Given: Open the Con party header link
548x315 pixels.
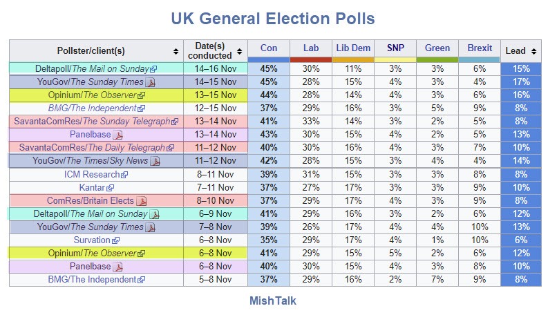Looking at the screenshot, I should 269,48.
